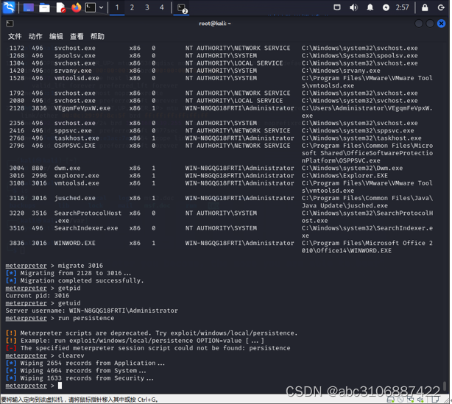Image resolution: width=452 pixels, height=404 pixels.
Task: Select the jusched.exe process name
Action: (x=74, y=198)
